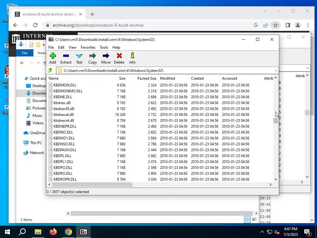The image size is (317, 238).
Task: Open Chrome from the taskbar
Action: [x=68, y=232]
